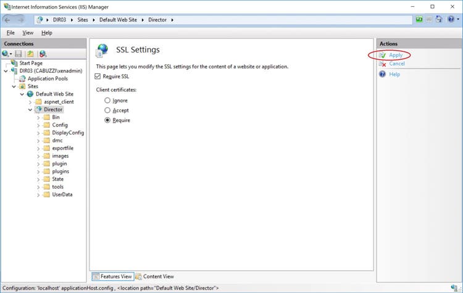Collapse the Default Web Site node
The height and width of the screenshot is (293, 463).
[22, 94]
